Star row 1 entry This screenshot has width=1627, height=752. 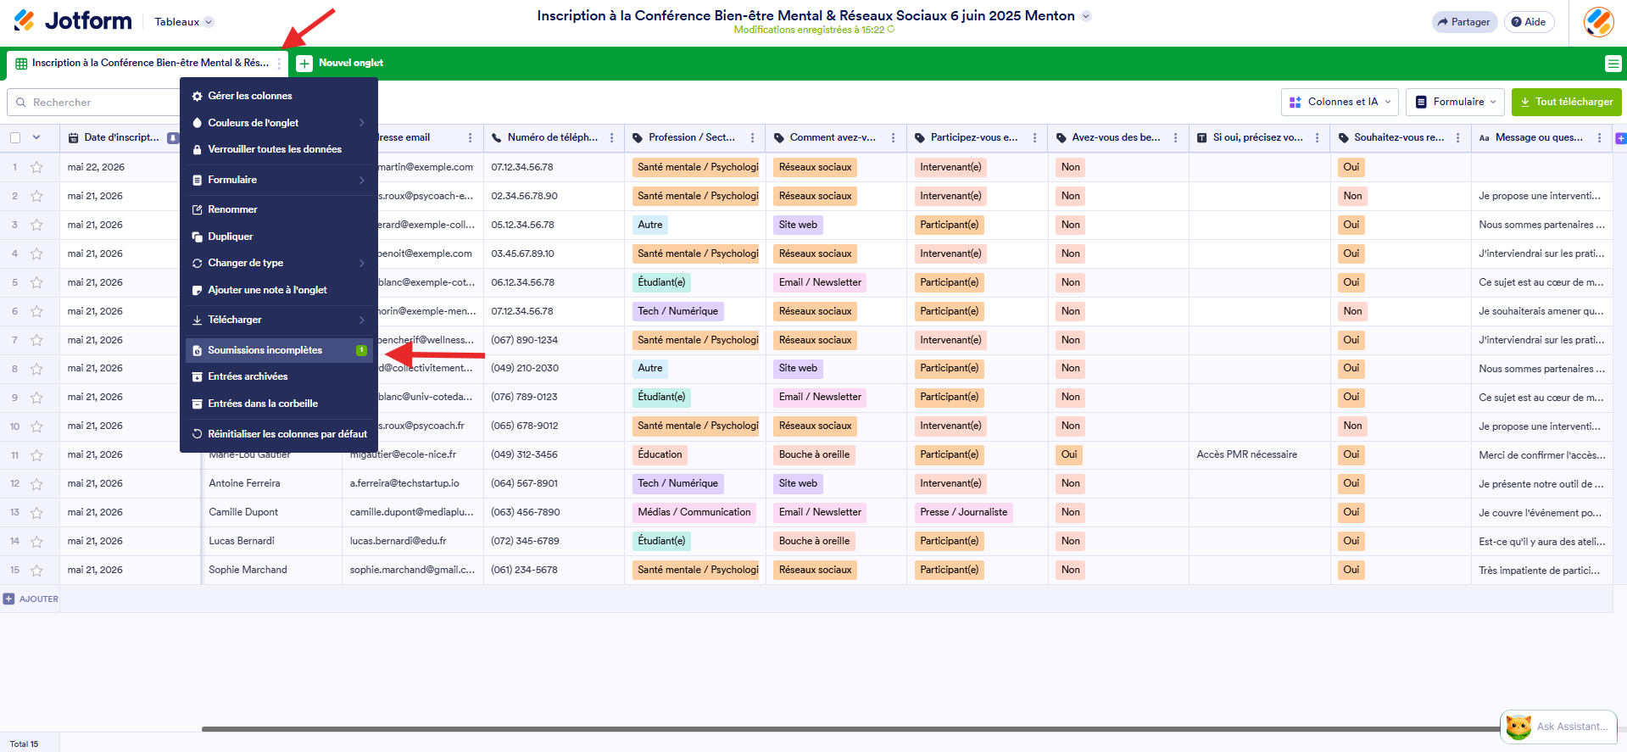click(x=36, y=168)
